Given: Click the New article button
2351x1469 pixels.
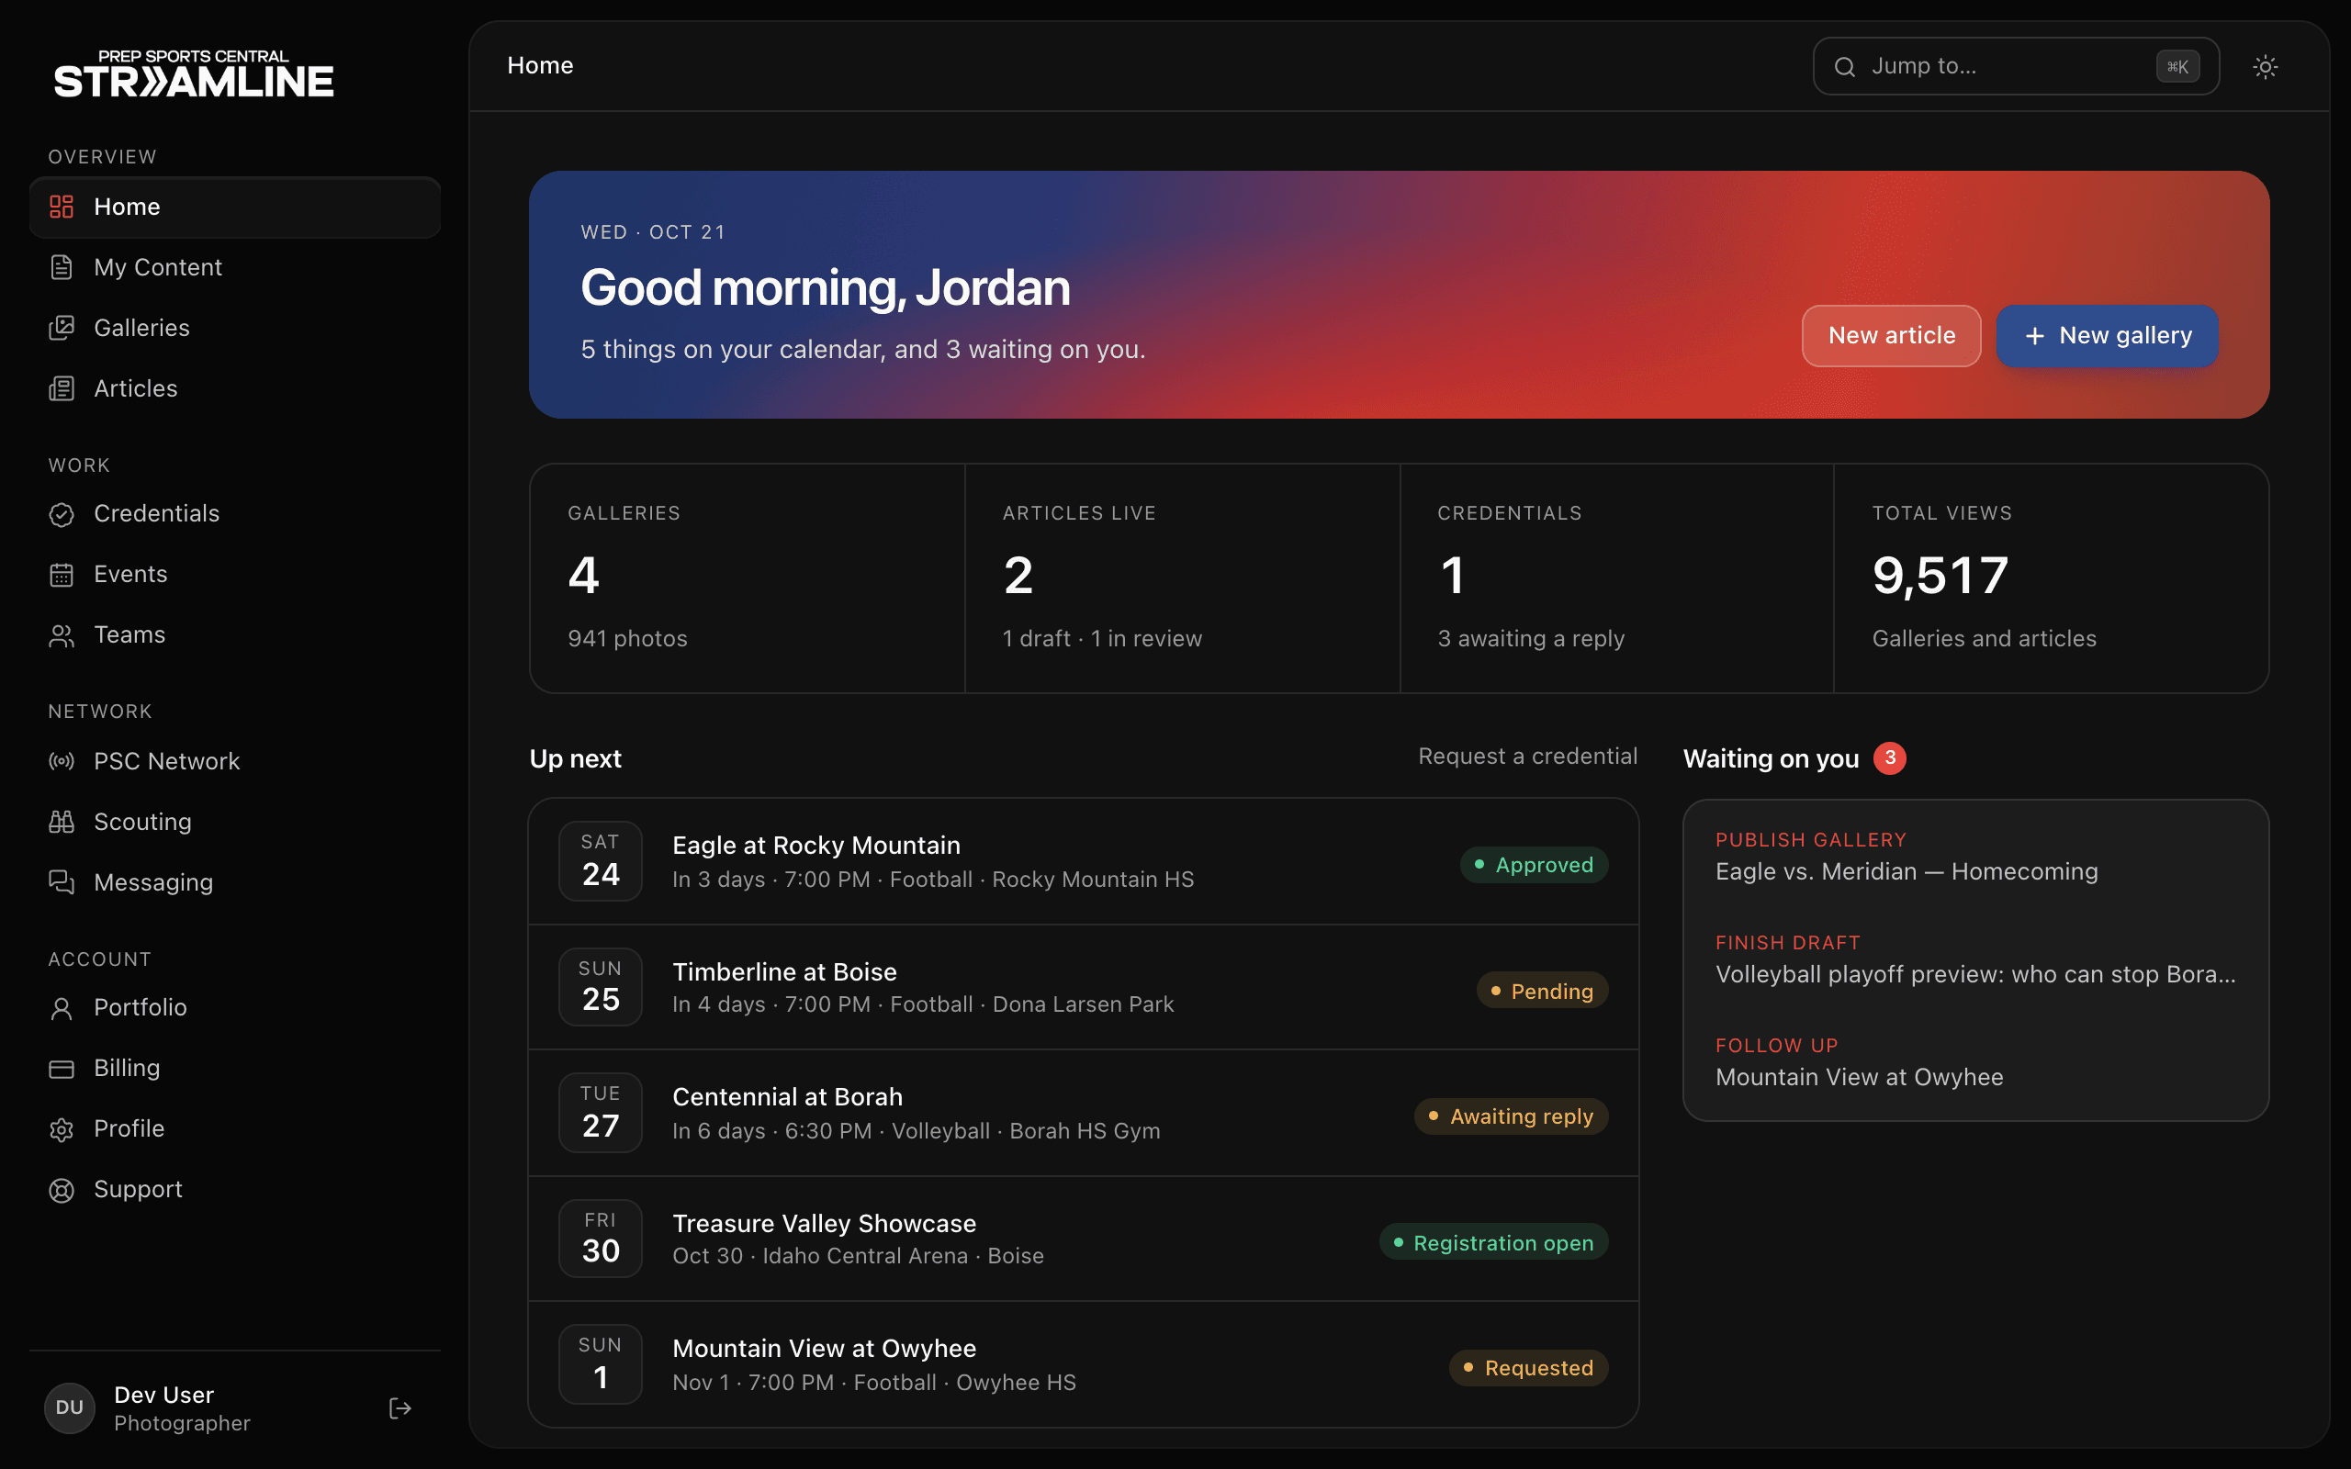Looking at the screenshot, I should (1891, 335).
